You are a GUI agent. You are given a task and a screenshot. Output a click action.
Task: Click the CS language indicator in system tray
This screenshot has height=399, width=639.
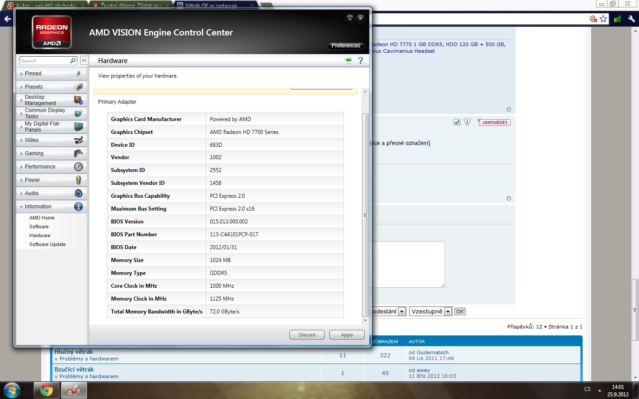point(588,389)
